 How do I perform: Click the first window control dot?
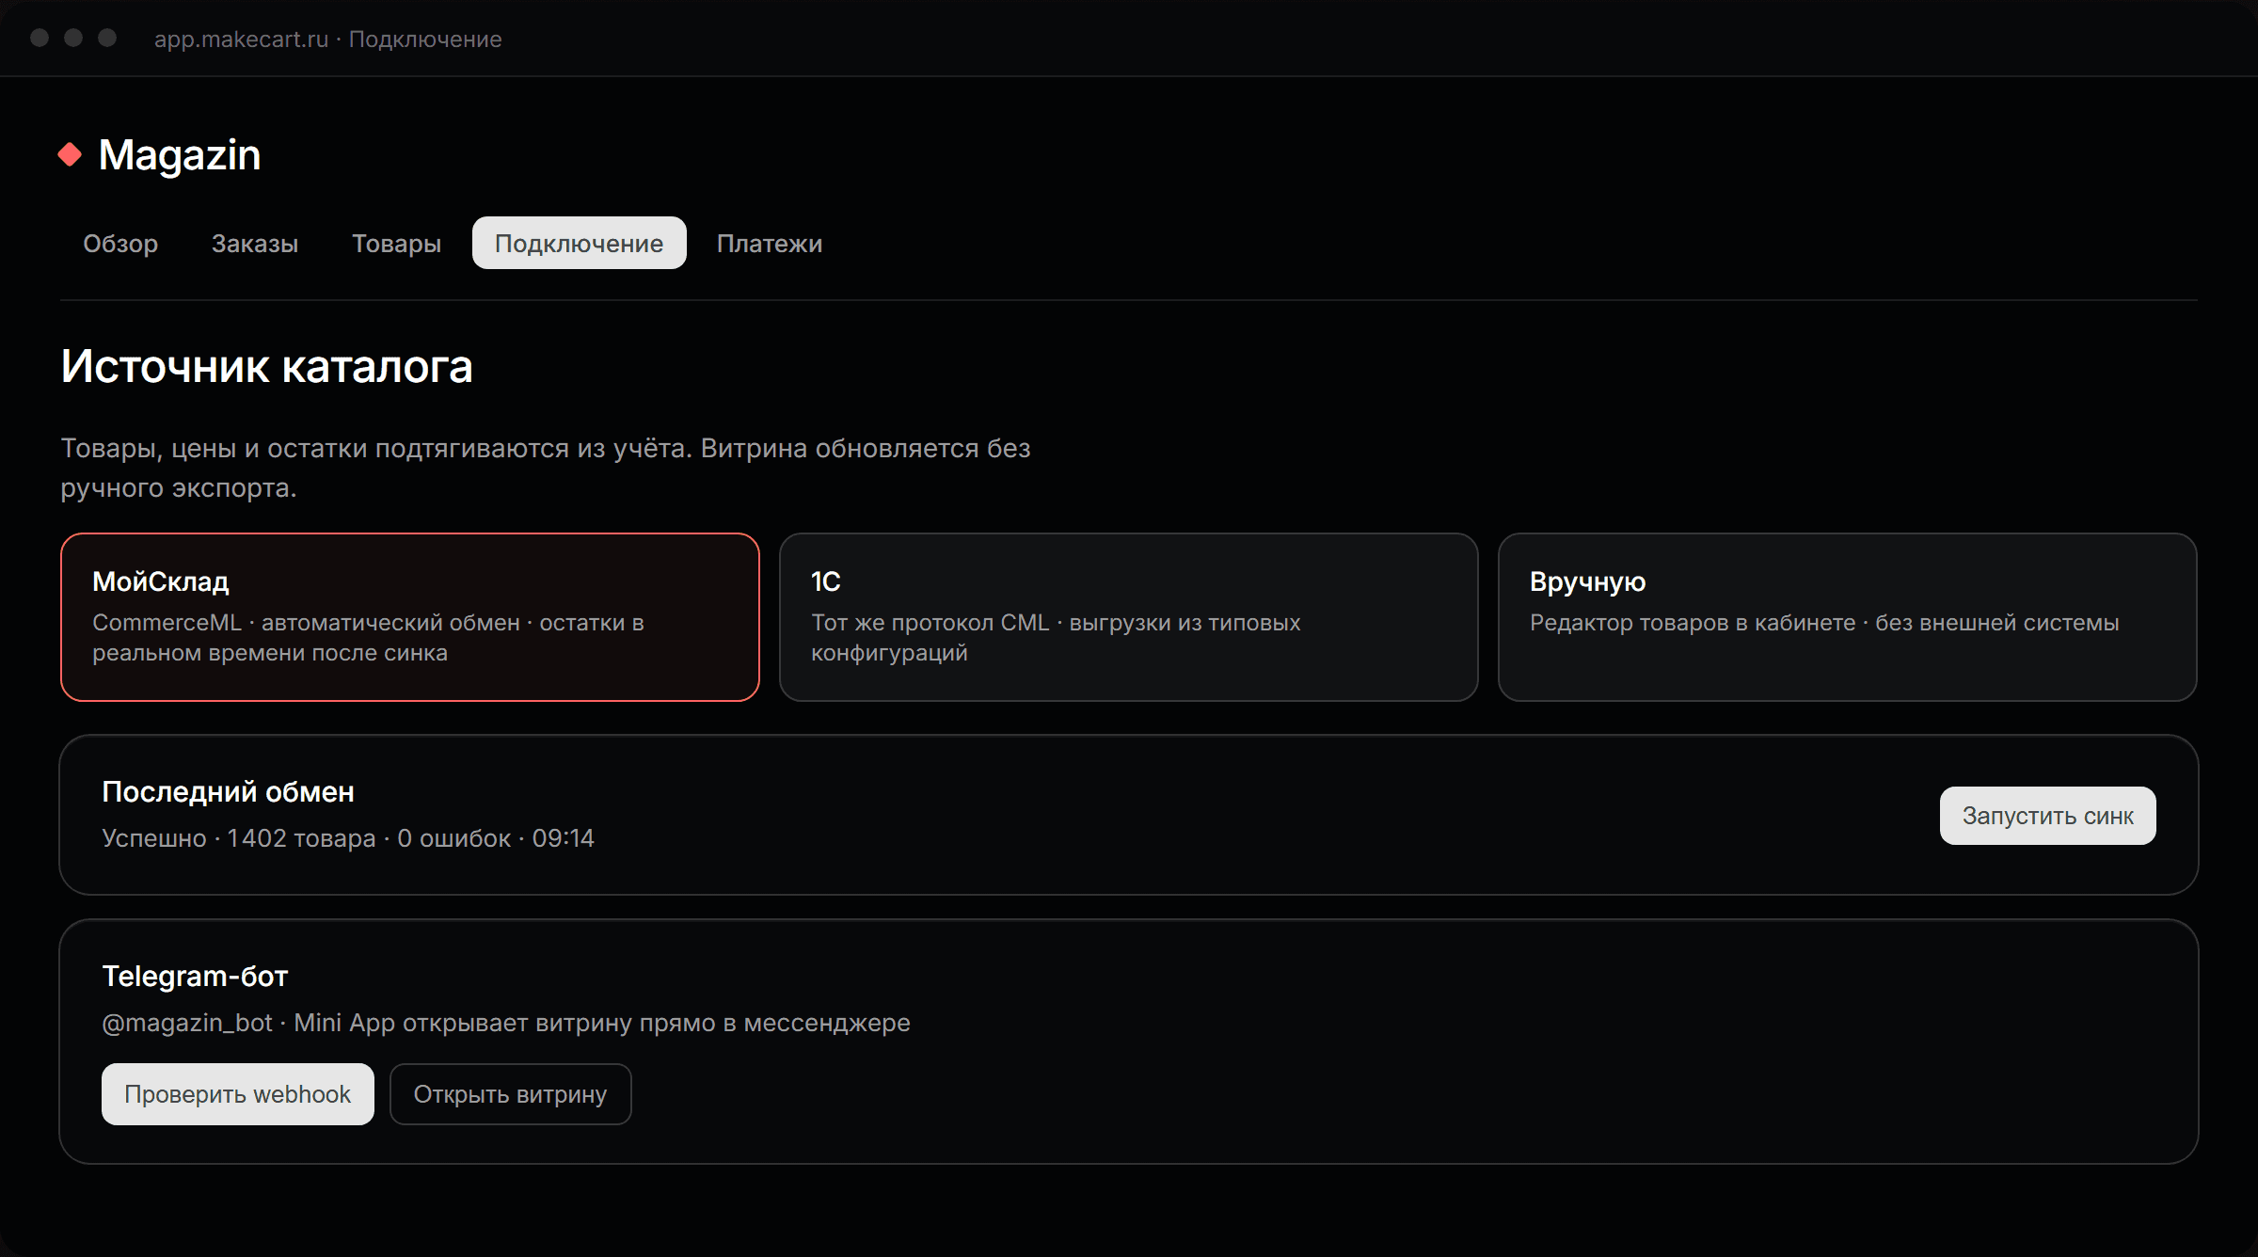tap(40, 38)
